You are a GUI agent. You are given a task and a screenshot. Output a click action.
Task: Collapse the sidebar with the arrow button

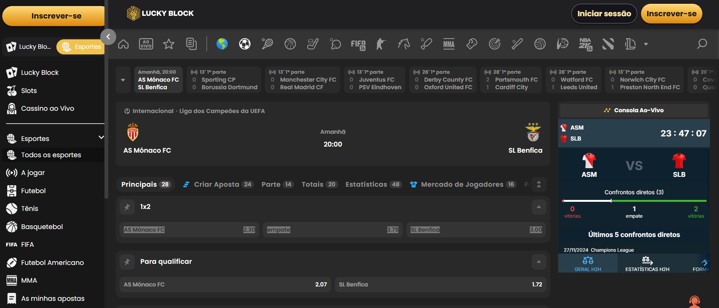pyautogui.click(x=108, y=37)
